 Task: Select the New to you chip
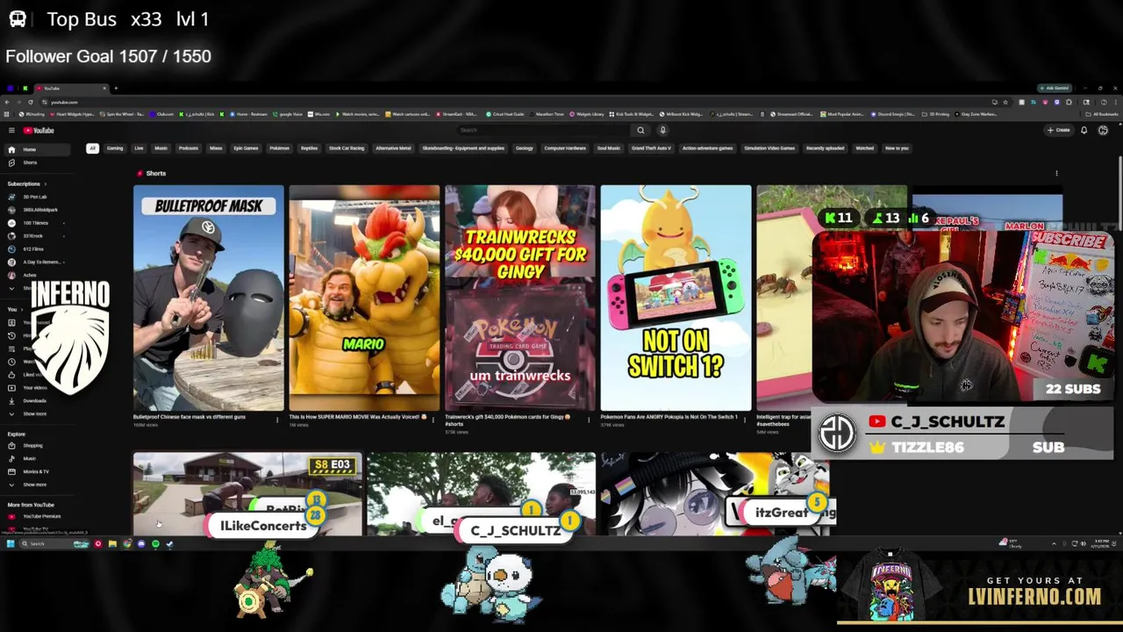(897, 148)
